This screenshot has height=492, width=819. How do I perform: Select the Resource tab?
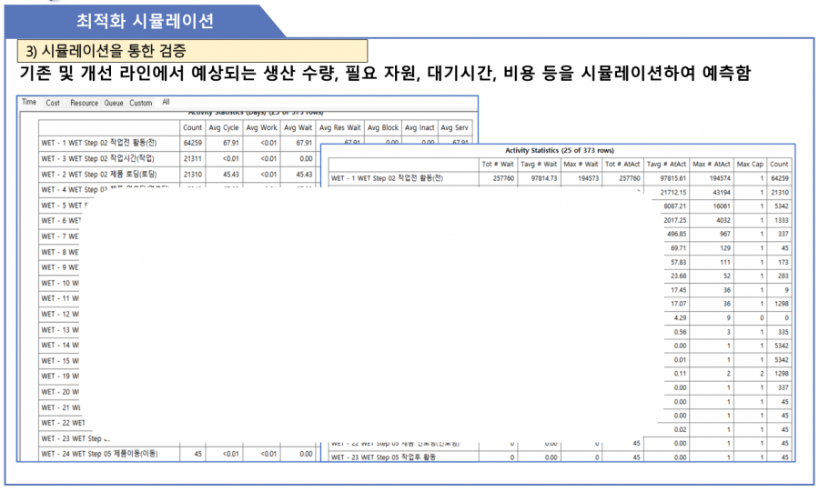coord(84,103)
